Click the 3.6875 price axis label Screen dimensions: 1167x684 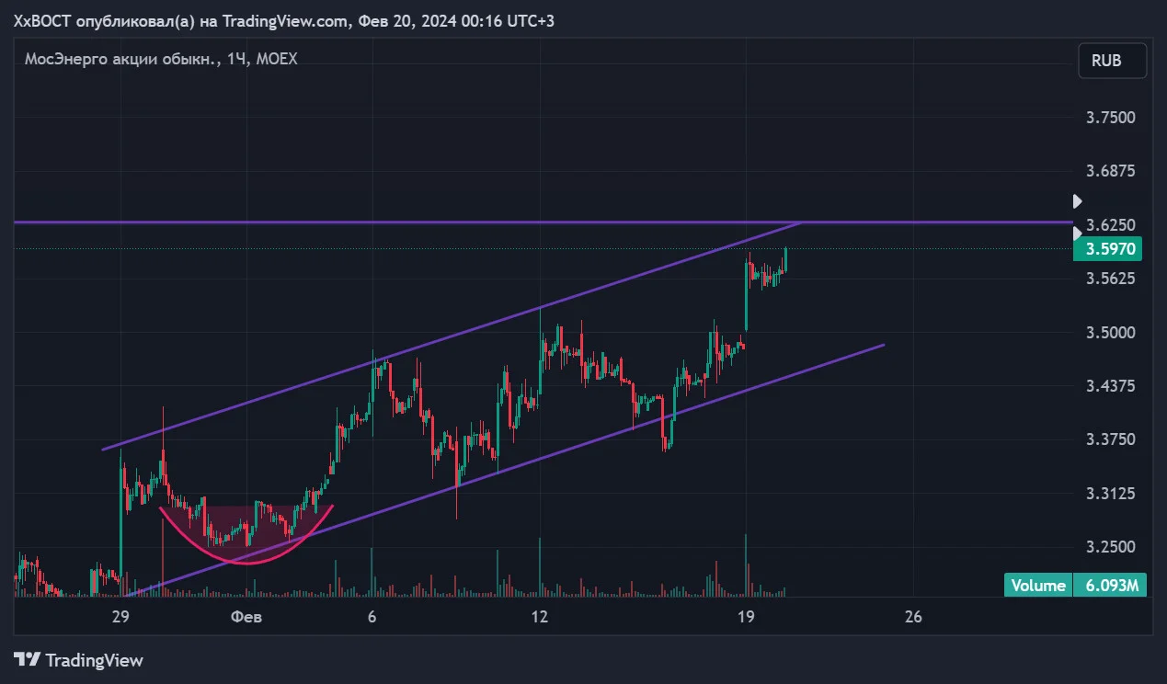tap(1110, 171)
